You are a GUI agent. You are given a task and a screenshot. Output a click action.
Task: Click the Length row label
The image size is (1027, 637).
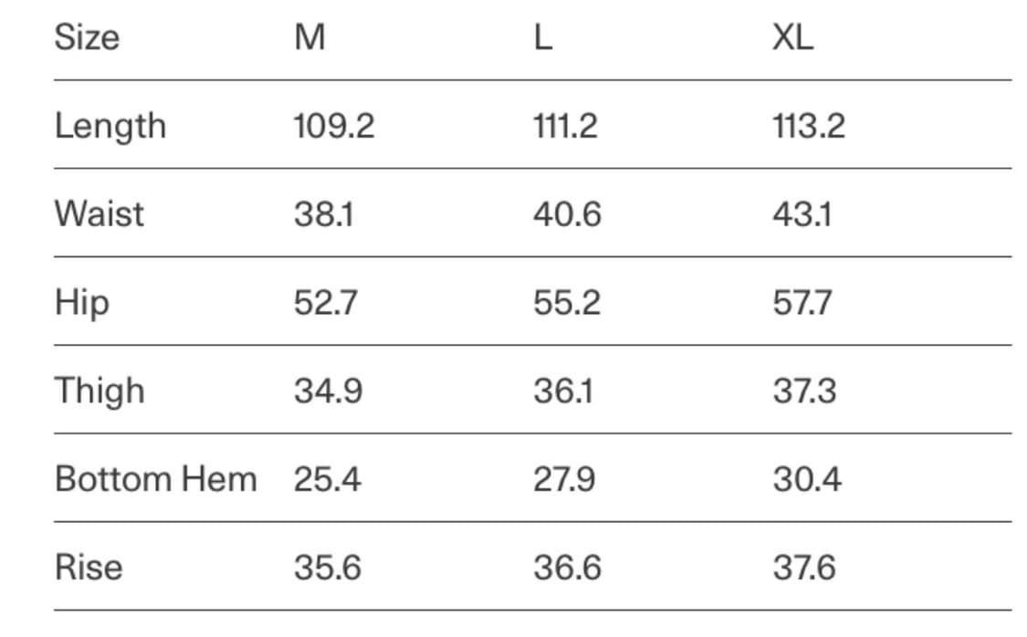tap(110, 126)
